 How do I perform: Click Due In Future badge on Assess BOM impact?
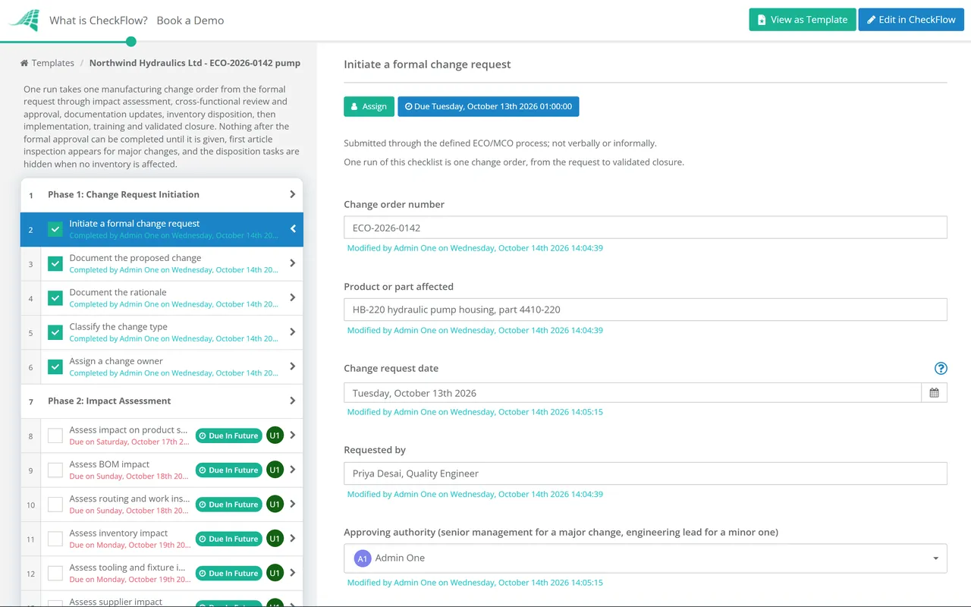click(228, 470)
